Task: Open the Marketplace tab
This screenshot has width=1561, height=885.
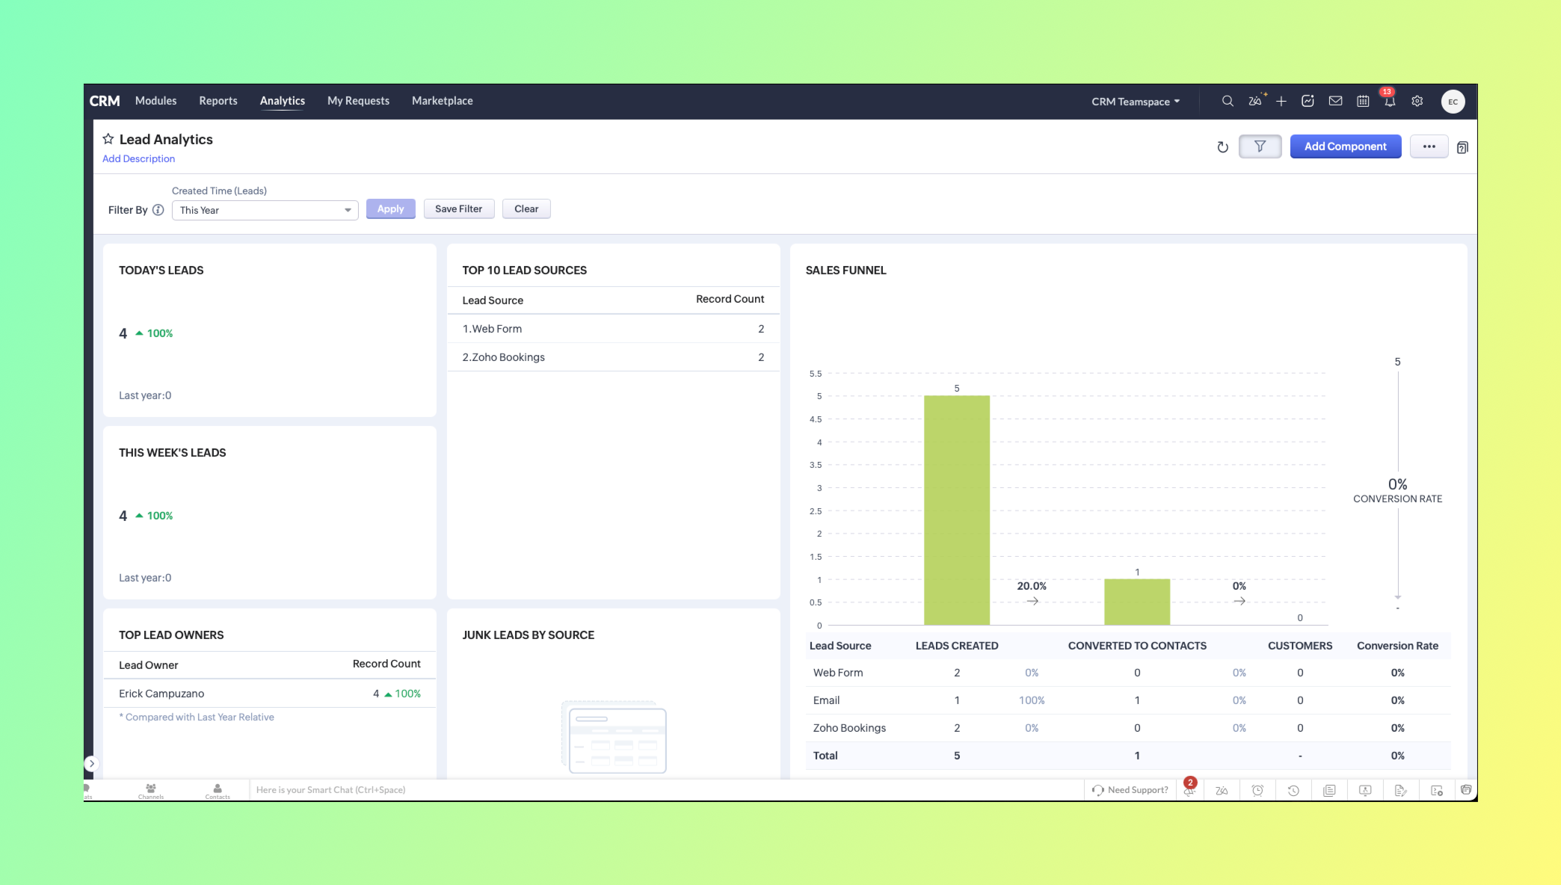Action: (442, 101)
